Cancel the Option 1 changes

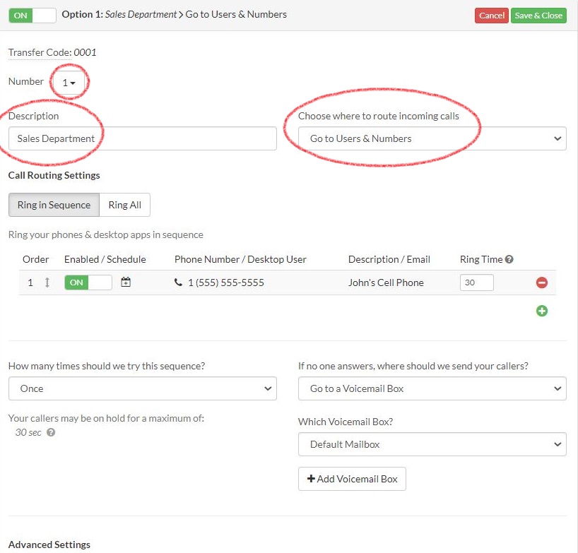click(491, 14)
